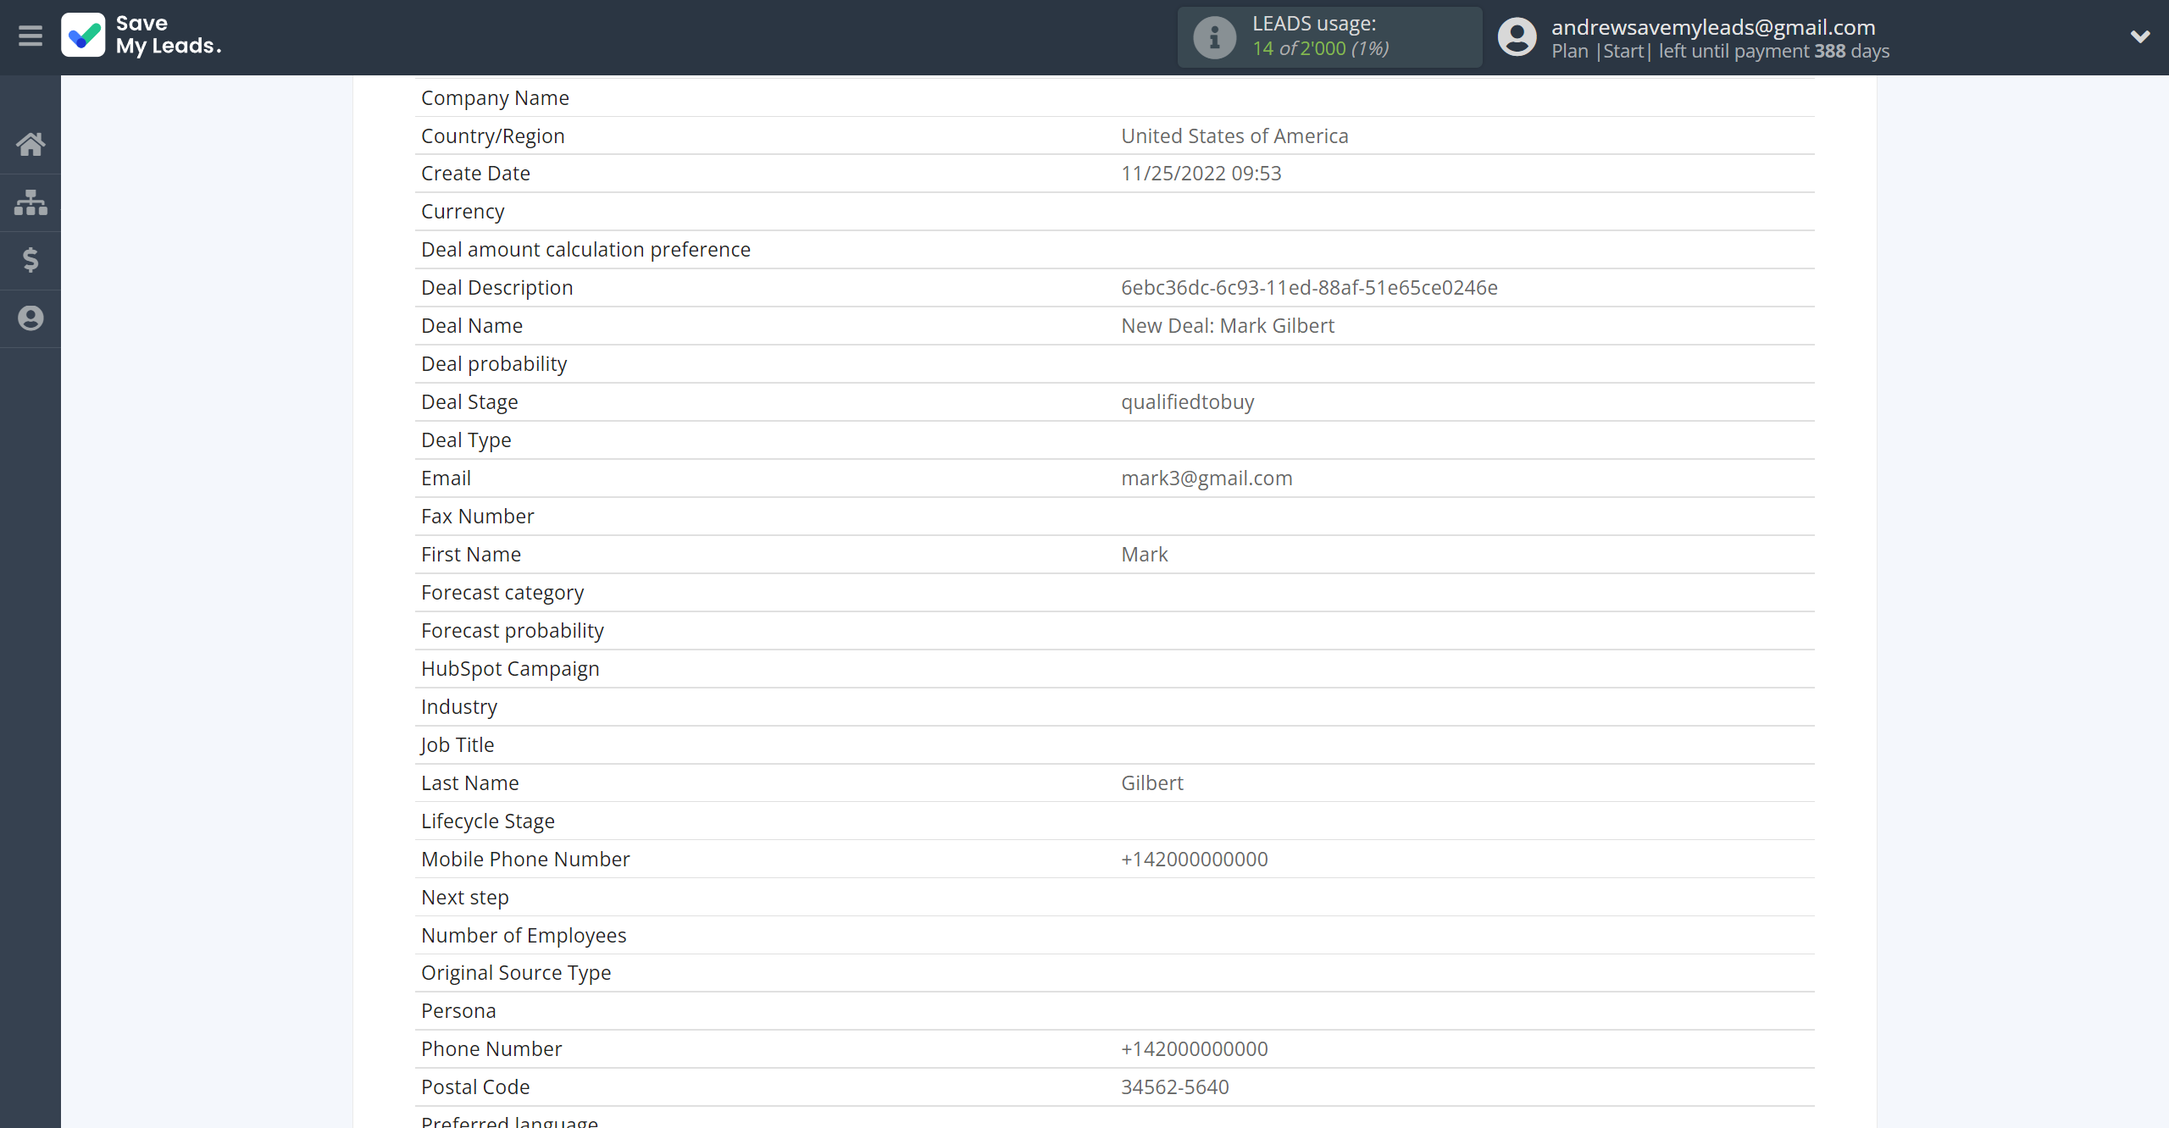Click the Save My Leads brand text
The height and width of the screenshot is (1128, 2169).
(x=169, y=35)
